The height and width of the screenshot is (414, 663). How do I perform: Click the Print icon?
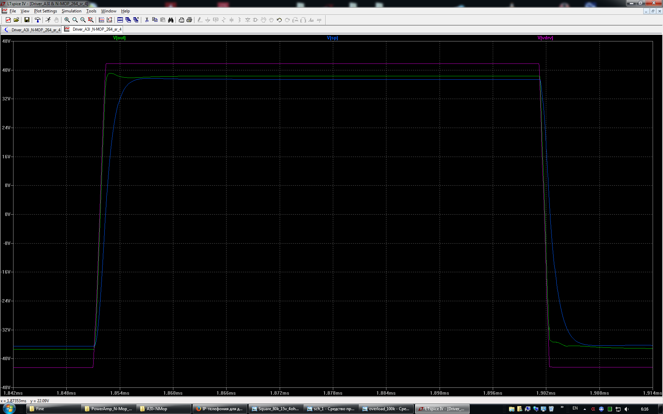click(189, 20)
